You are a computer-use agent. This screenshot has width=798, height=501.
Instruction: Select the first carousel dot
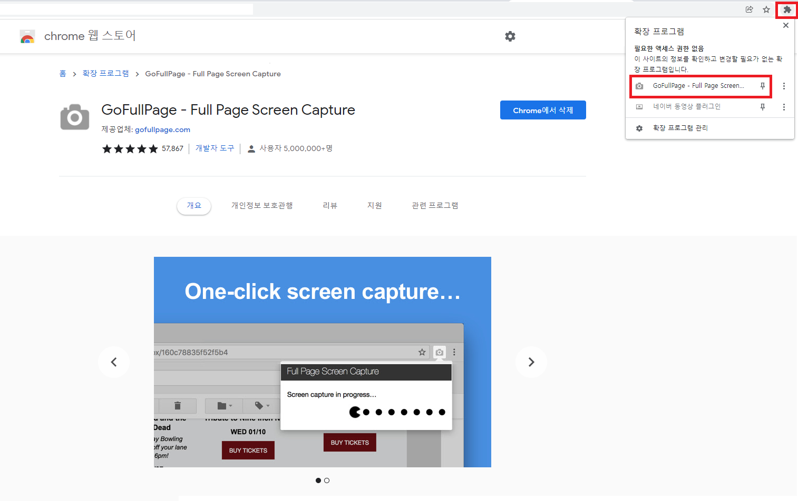coord(318,480)
